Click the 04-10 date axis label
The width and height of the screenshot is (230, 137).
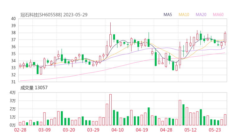tap(117, 130)
